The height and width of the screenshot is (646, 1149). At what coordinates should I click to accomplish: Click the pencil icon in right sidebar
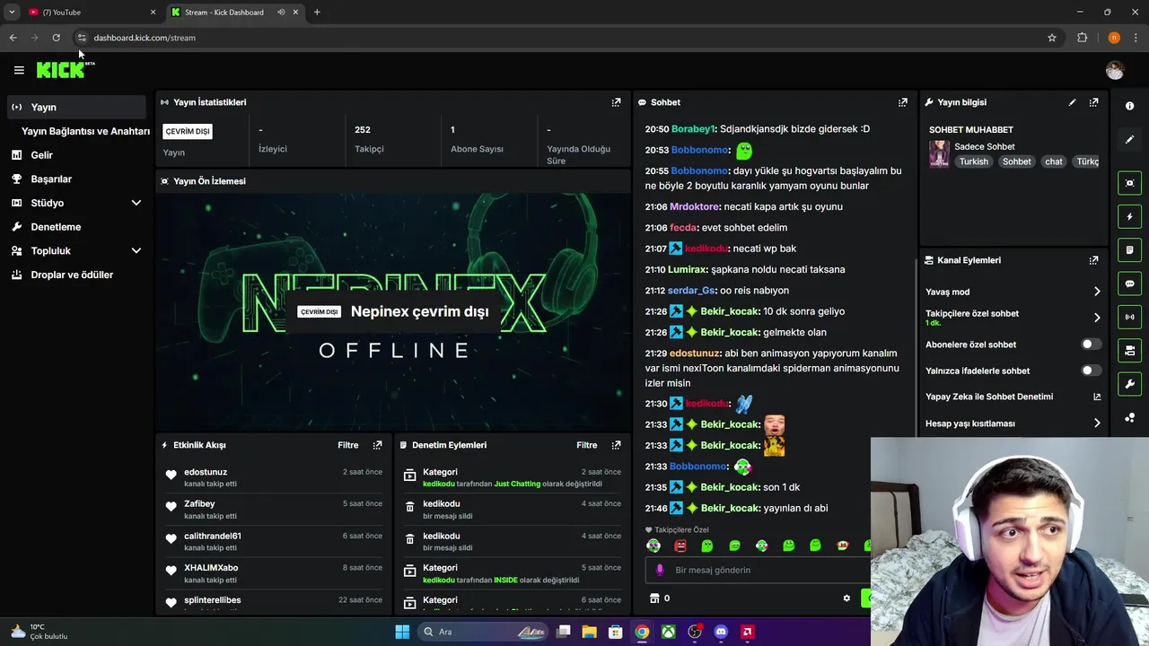(1129, 139)
